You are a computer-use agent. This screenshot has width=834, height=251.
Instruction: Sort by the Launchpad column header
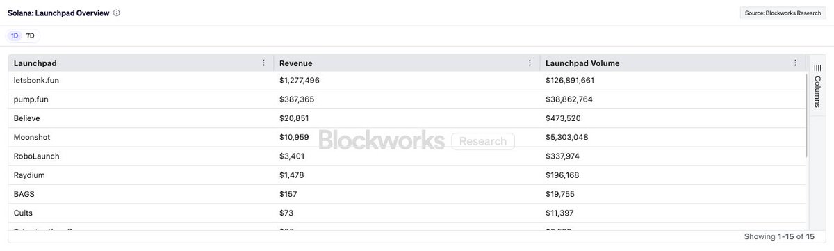click(34, 63)
